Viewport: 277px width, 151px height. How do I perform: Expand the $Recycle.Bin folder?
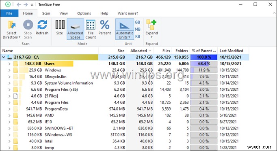9,77
